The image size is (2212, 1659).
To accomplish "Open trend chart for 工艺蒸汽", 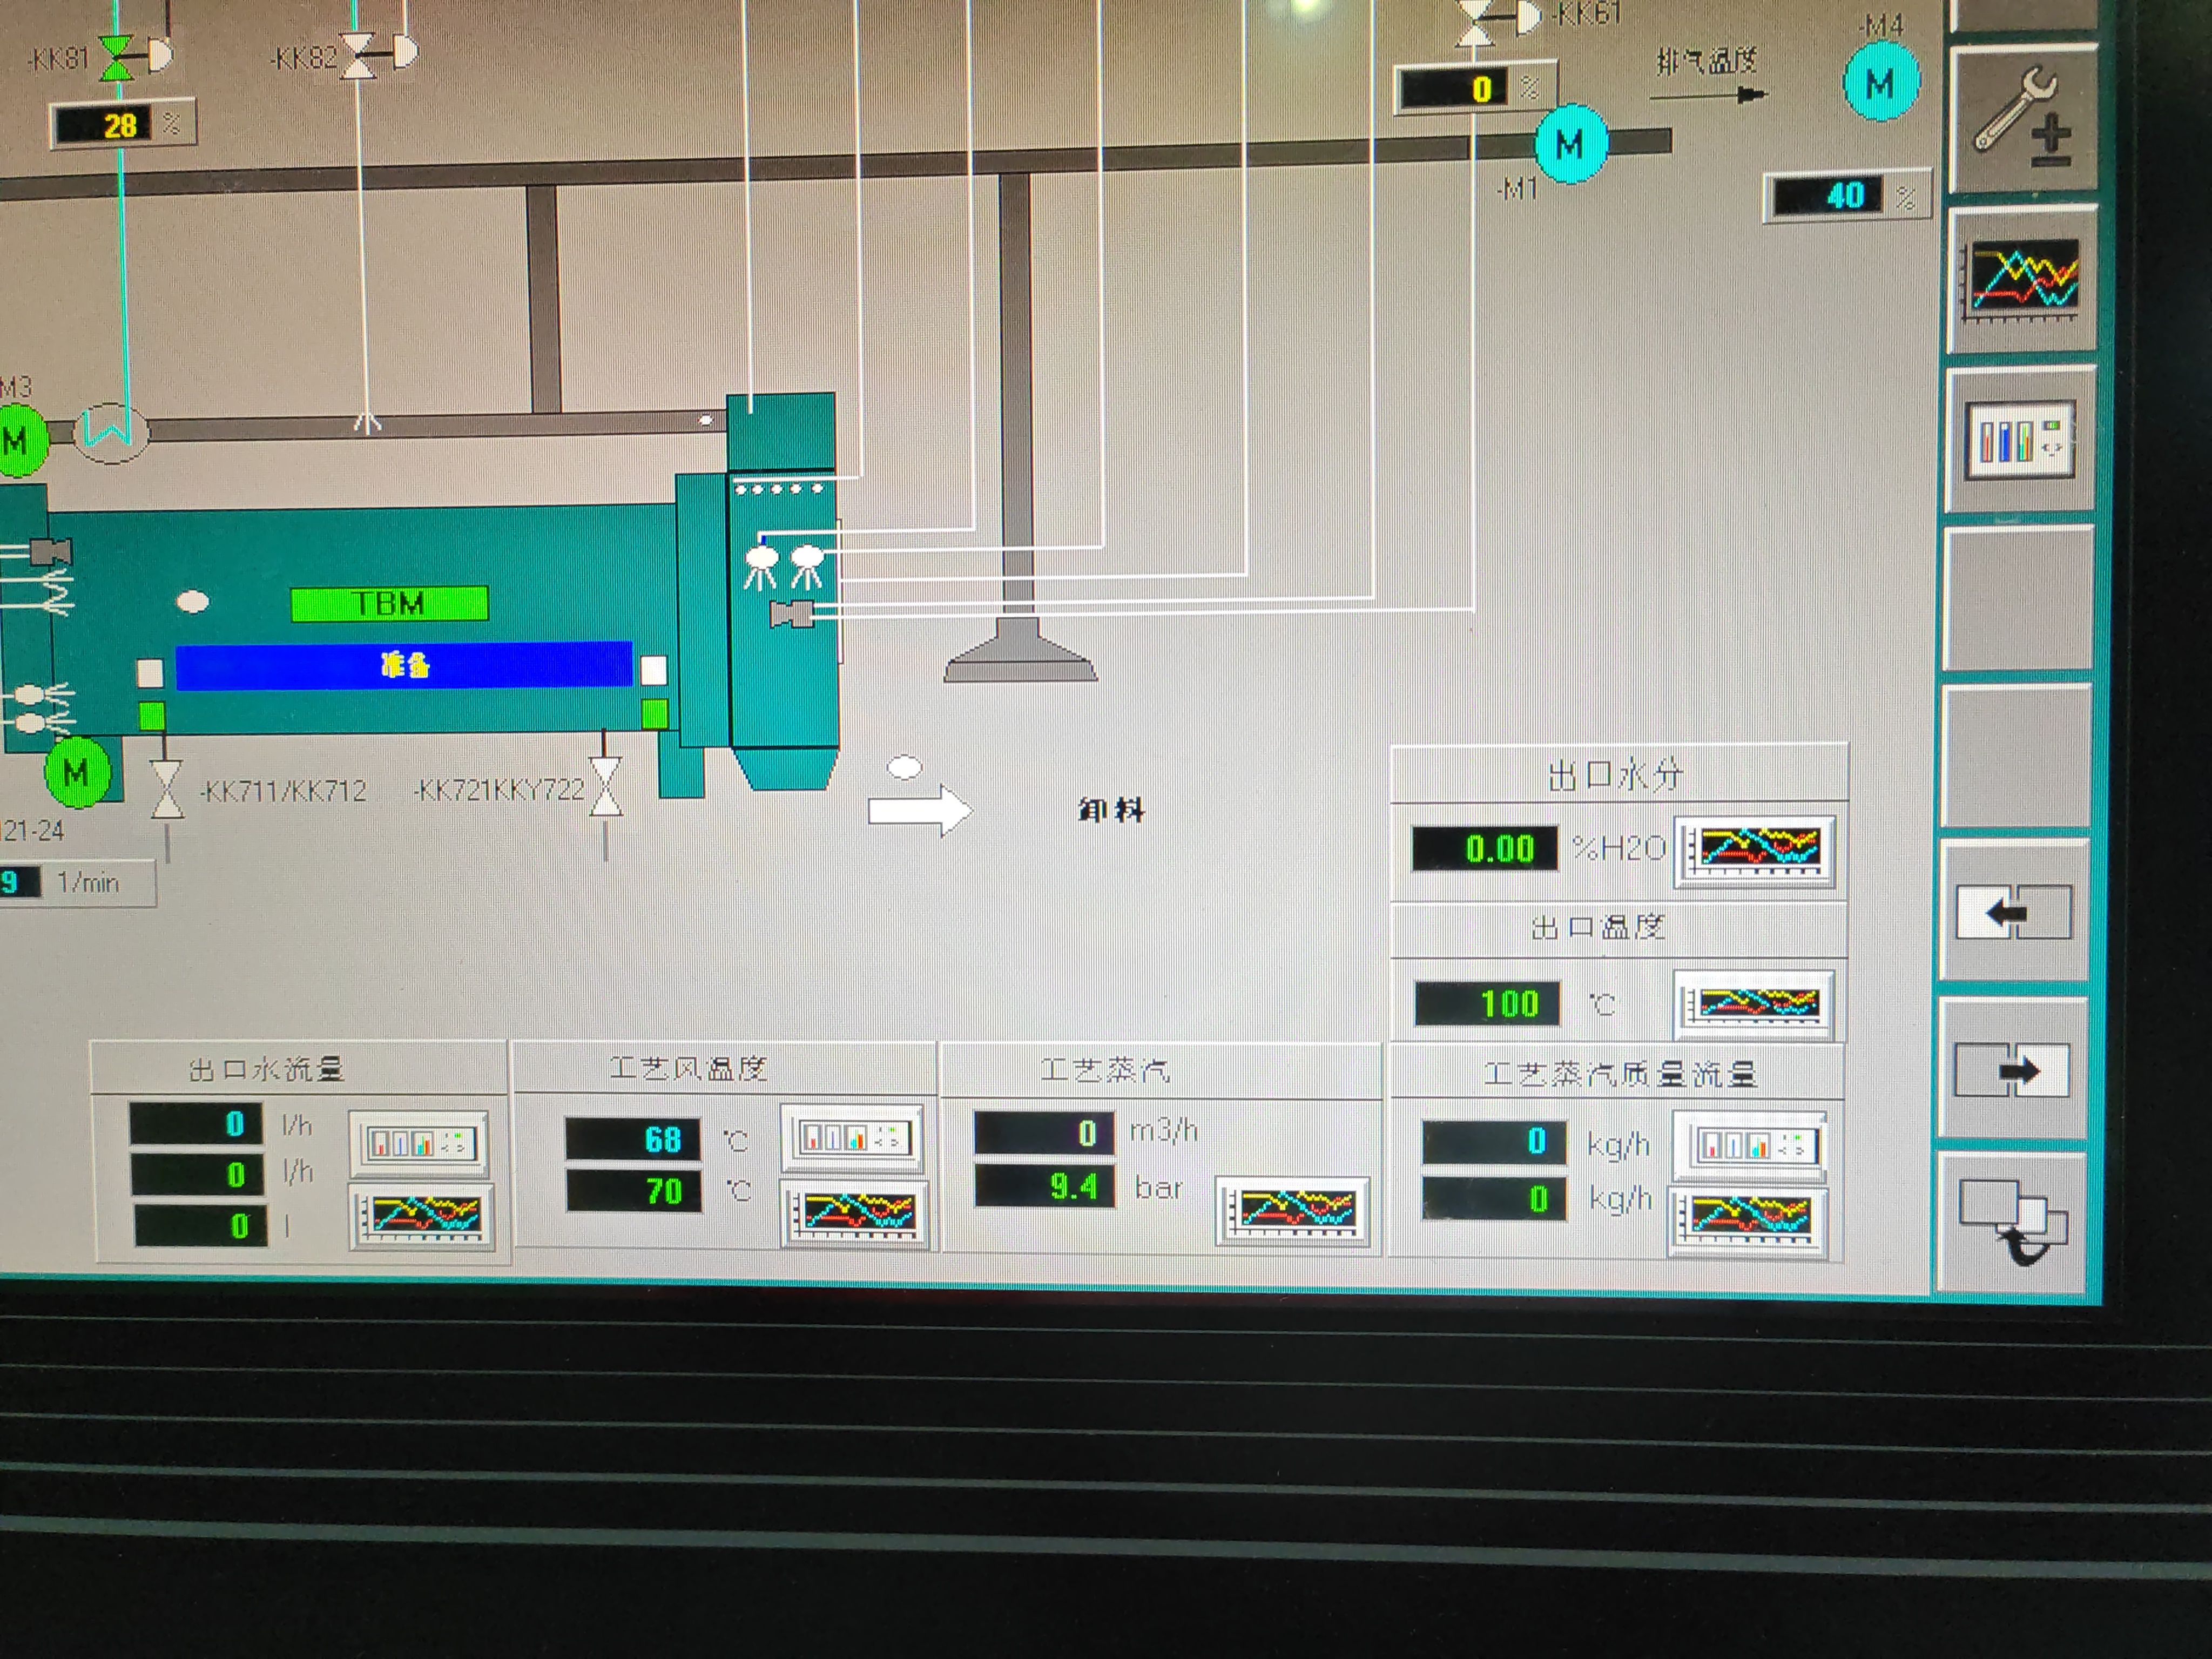I will click(x=1292, y=1211).
